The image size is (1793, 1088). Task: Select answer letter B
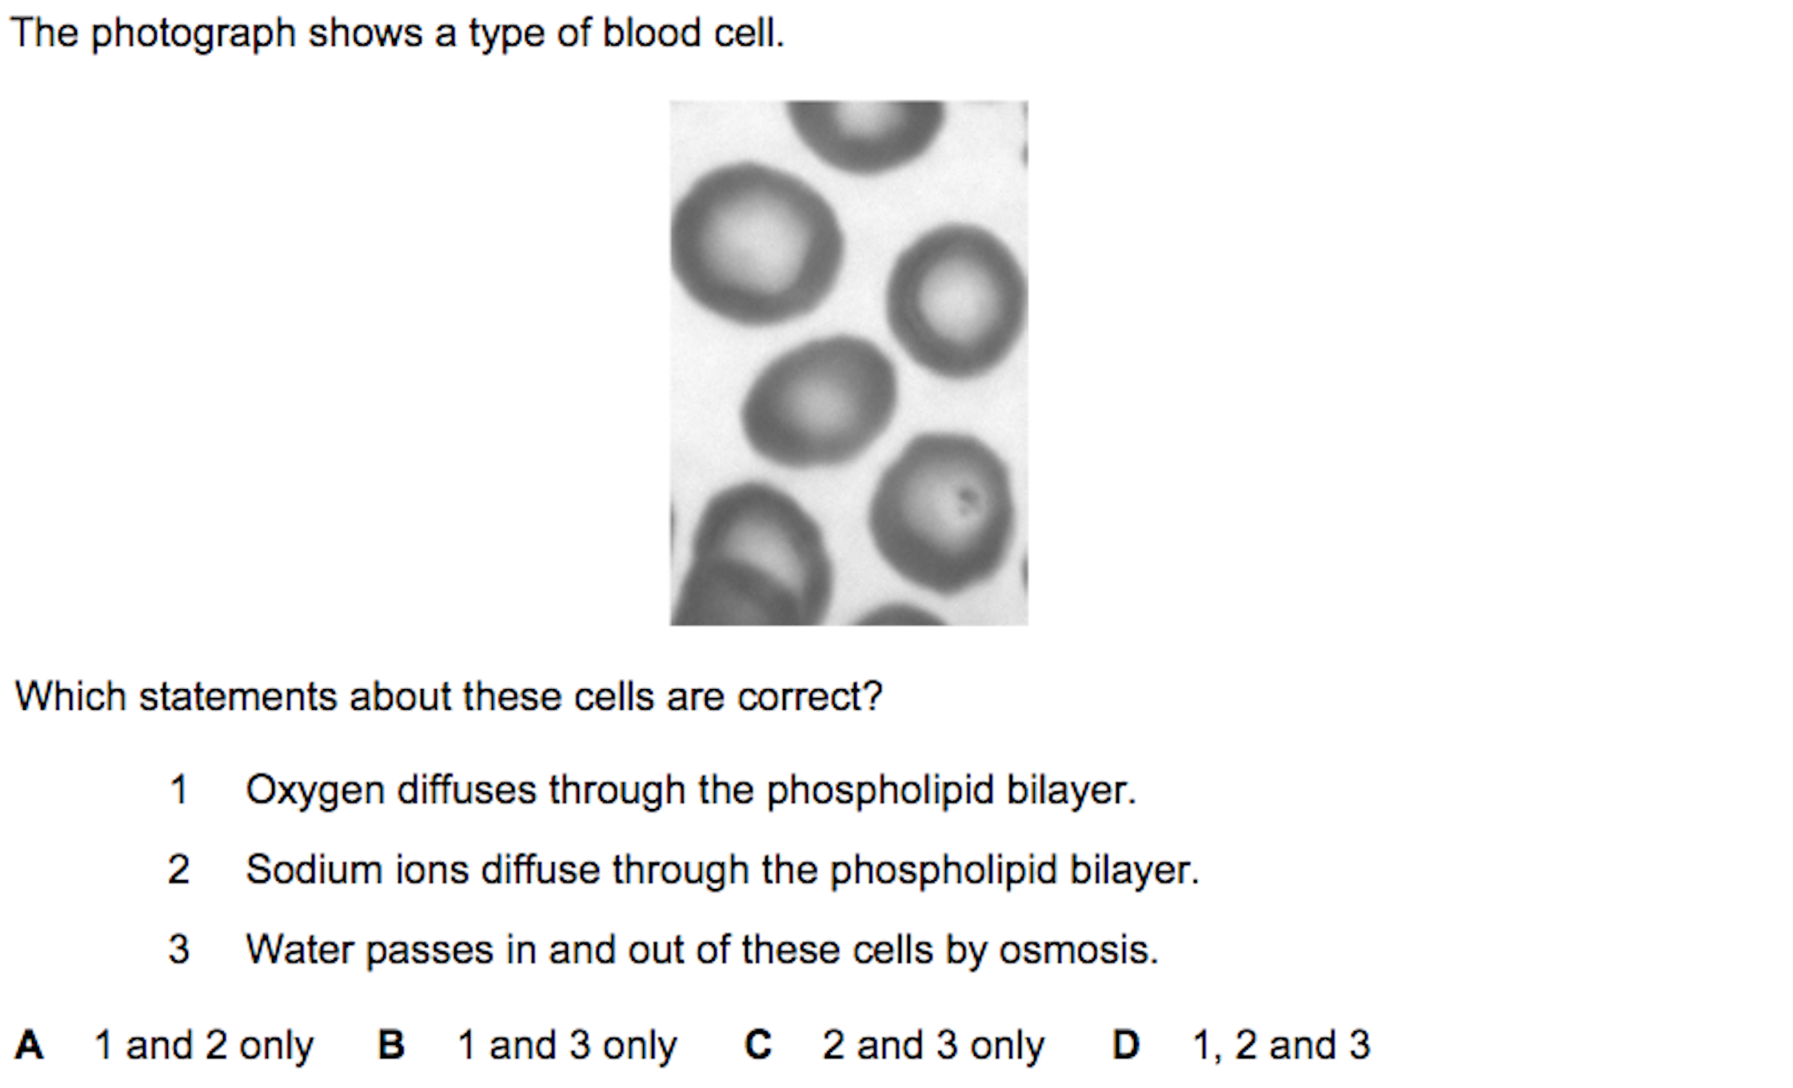coord(390,1045)
